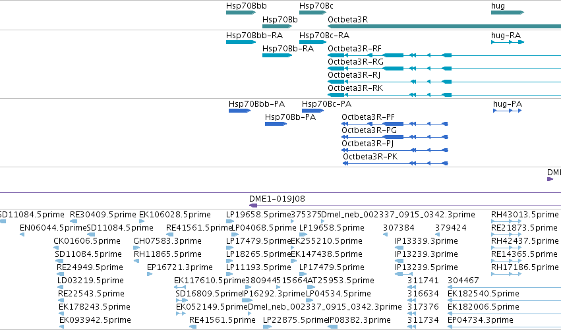Open the EP16721.3prime EST label
This screenshot has width=561, height=330.
[179, 267]
